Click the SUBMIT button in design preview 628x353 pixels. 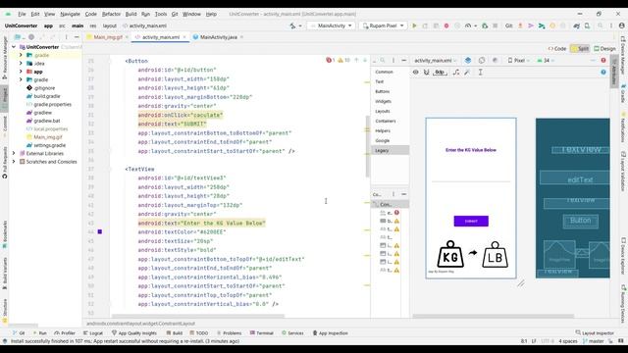tap(471, 221)
